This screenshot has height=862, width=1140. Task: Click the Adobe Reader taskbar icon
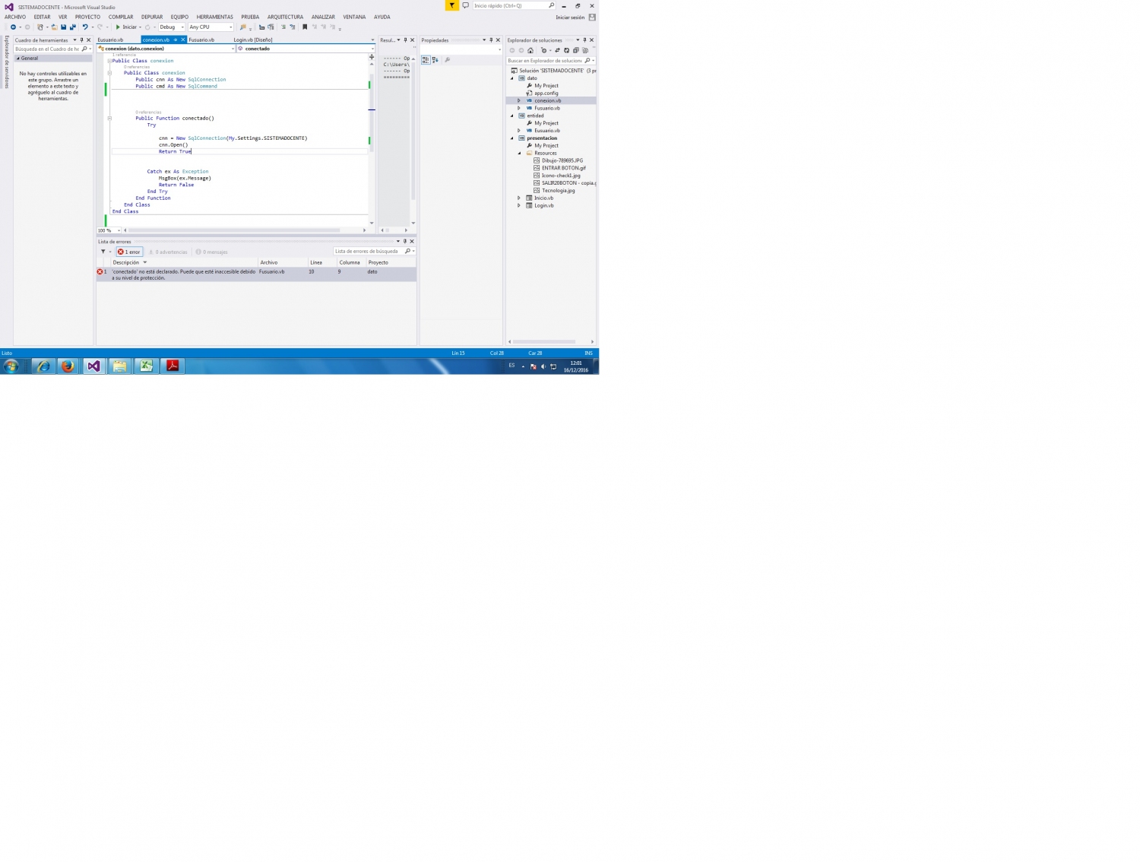click(173, 366)
